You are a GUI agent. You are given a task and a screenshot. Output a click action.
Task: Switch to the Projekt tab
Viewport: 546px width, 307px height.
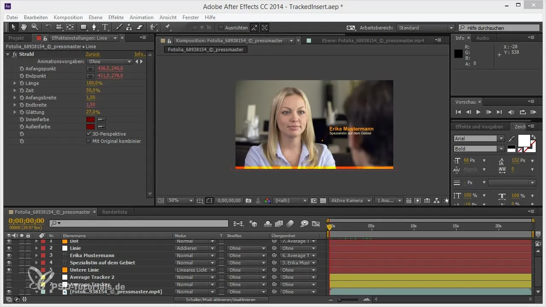16,38
